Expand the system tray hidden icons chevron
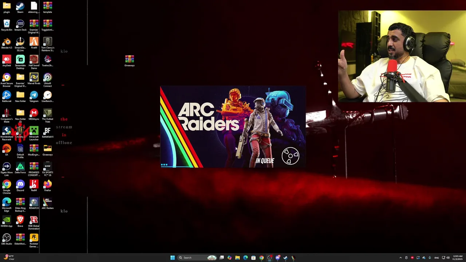 (x=400, y=258)
